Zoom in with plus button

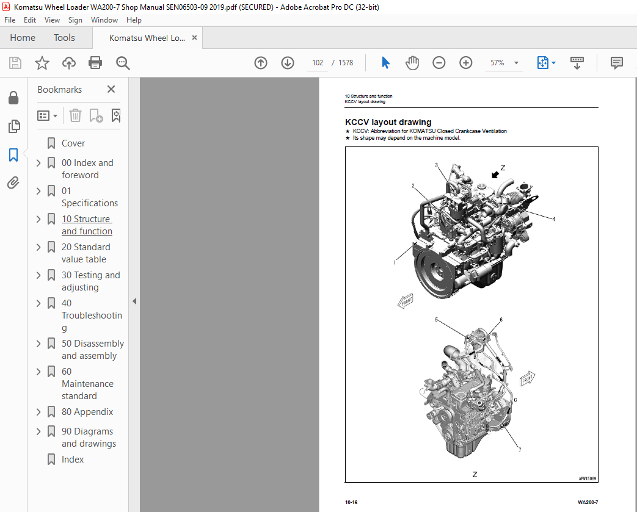click(465, 63)
